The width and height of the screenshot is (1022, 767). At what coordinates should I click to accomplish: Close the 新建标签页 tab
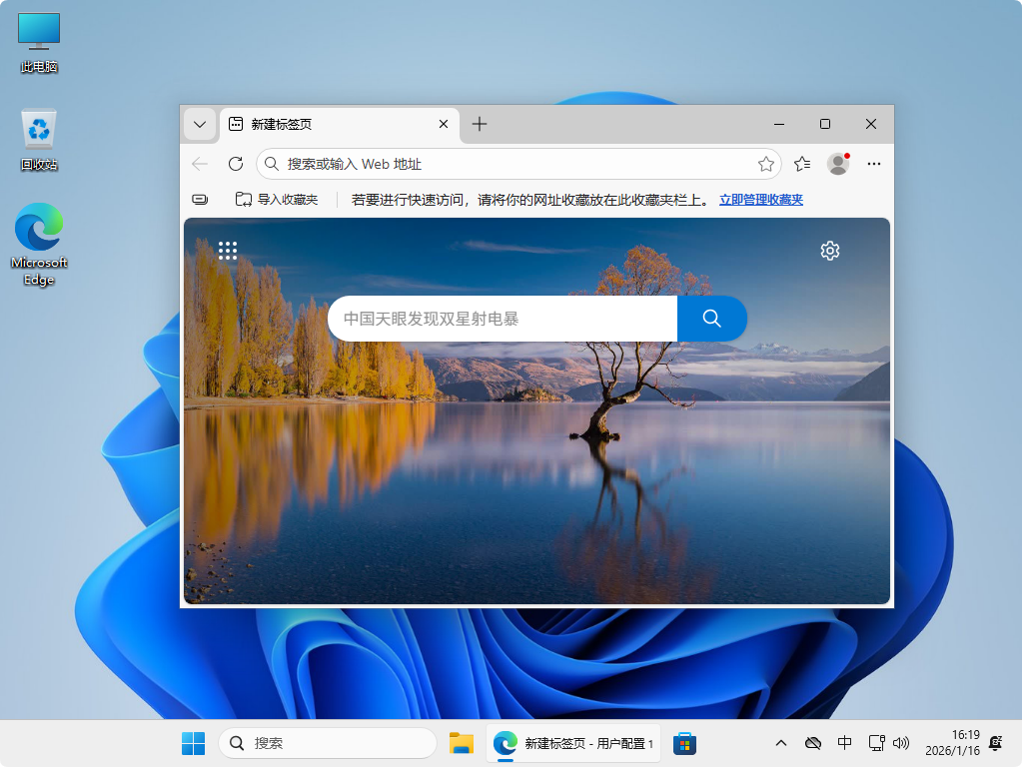click(444, 124)
